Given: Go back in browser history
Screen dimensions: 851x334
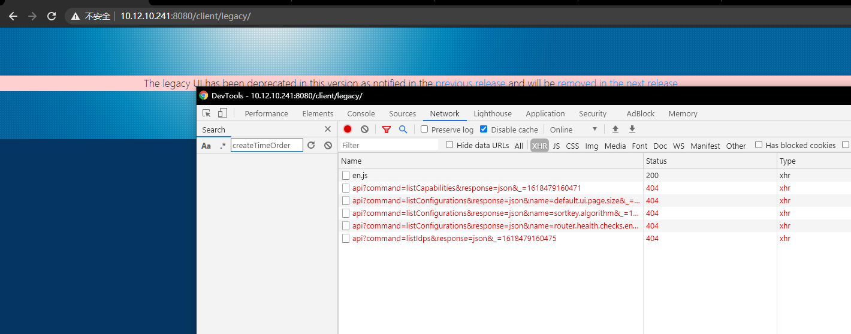Looking at the screenshot, I should (13, 16).
